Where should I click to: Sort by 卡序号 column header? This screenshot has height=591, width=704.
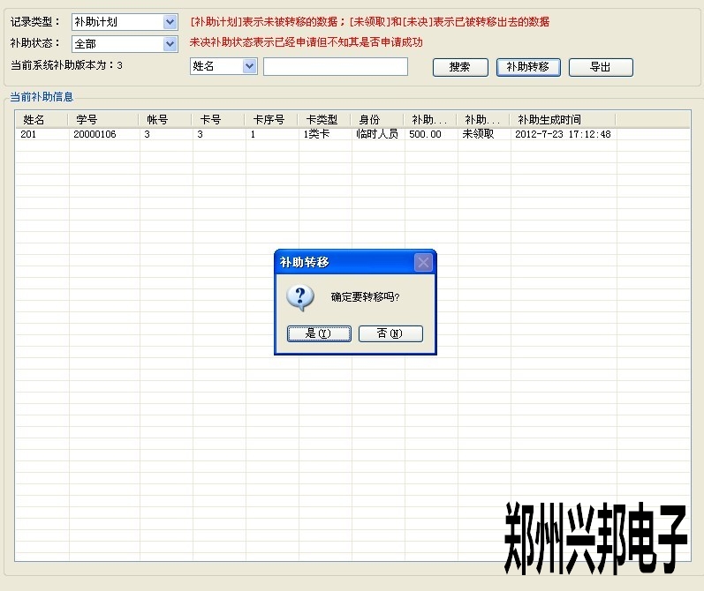tap(272, 120)
